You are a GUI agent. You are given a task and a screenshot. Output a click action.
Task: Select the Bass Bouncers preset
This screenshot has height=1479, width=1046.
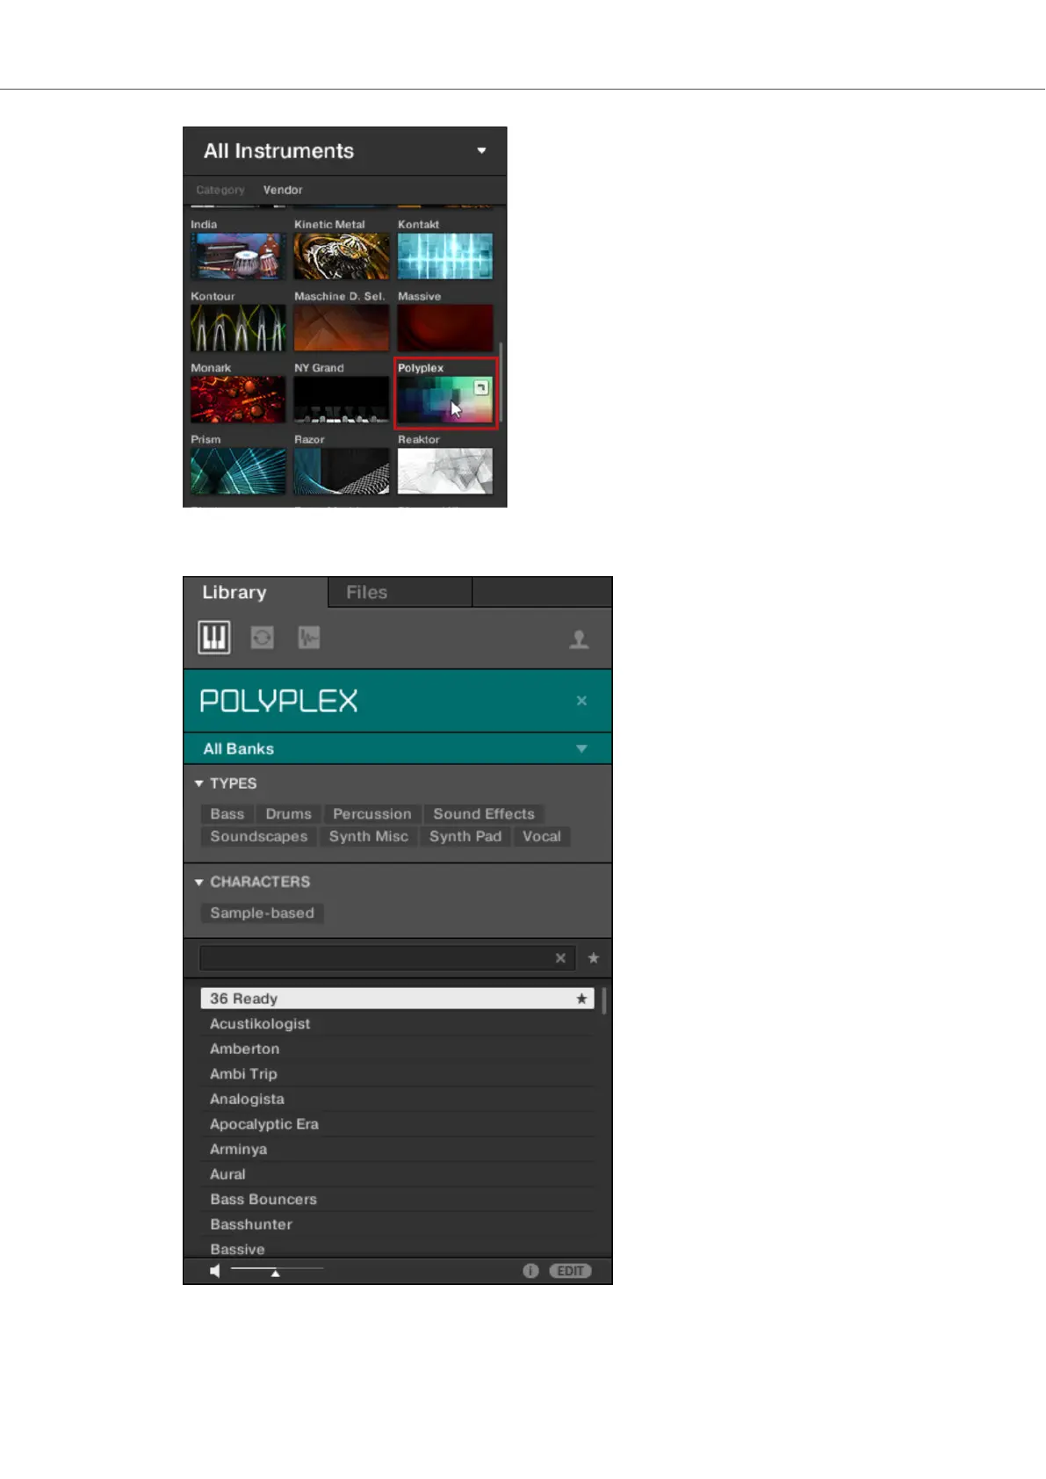(x=397, y=1200)
